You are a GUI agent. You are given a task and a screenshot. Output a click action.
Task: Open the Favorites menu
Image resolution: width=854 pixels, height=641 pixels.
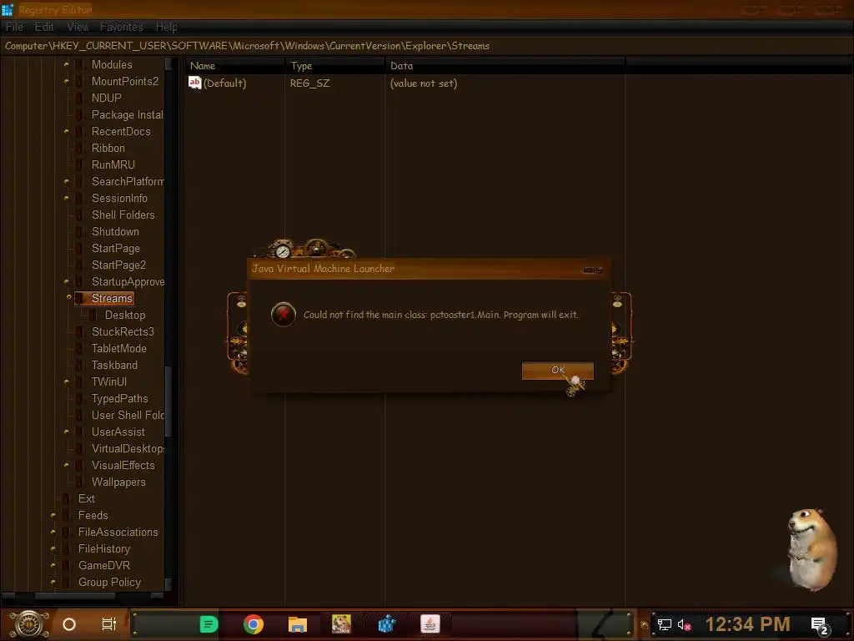(122, 27)
